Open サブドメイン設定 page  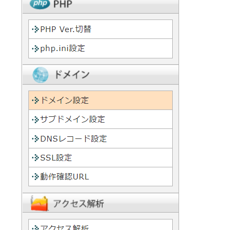100,119
